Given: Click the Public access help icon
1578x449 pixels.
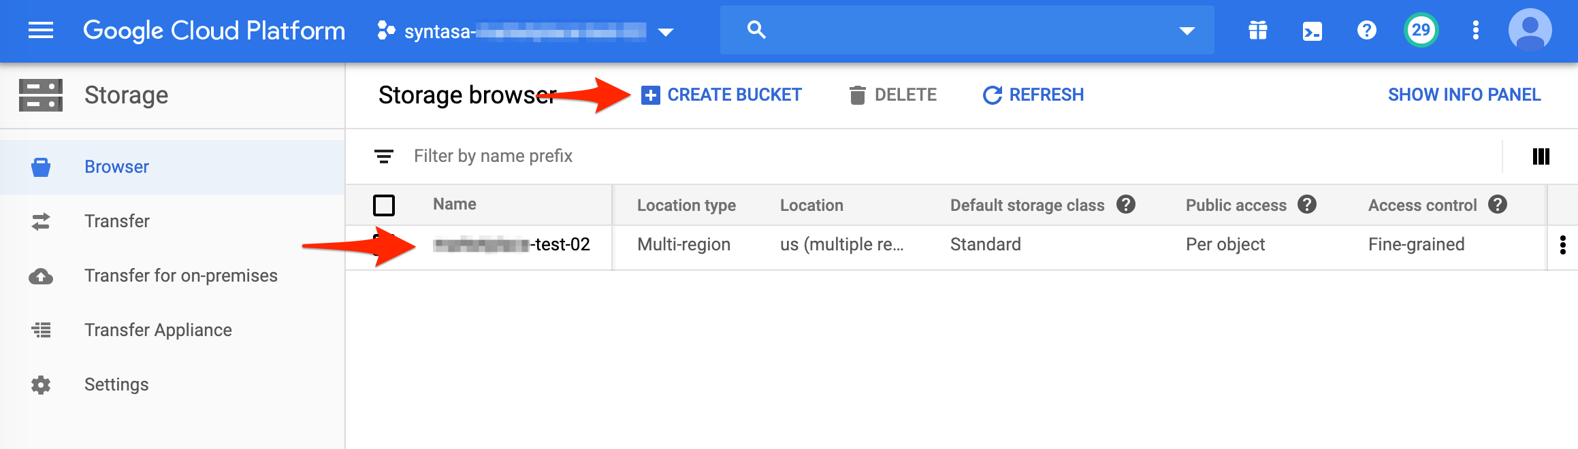Looking at the screenshot, I should pos(1307,205).
